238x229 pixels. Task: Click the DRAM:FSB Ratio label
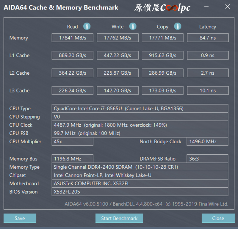pos(158,159)
